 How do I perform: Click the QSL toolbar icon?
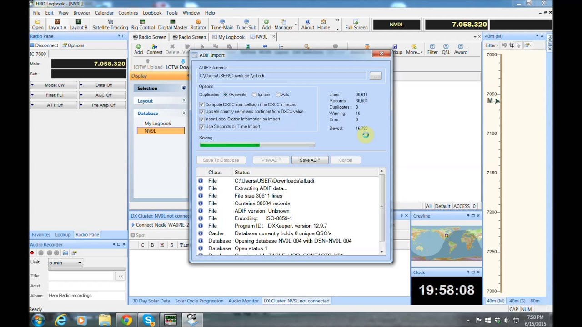tap(446, 49)
